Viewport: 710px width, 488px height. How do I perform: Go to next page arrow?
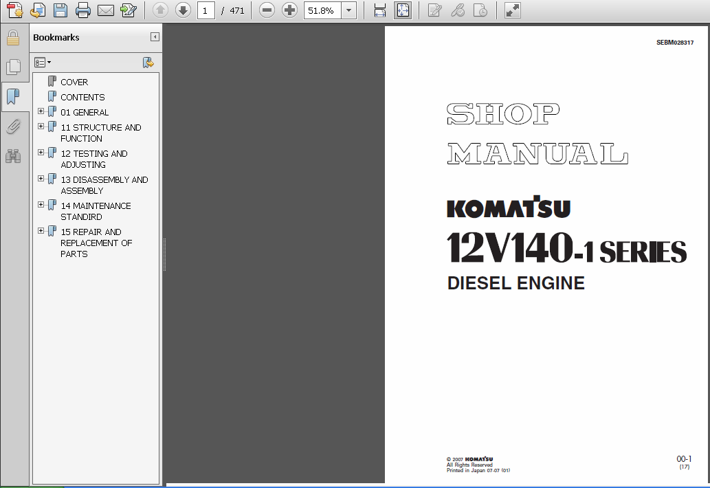pos(183,10)
